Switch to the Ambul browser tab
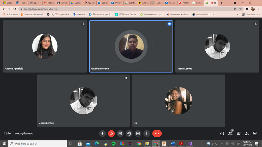262x147 pixels. point(144,3)
